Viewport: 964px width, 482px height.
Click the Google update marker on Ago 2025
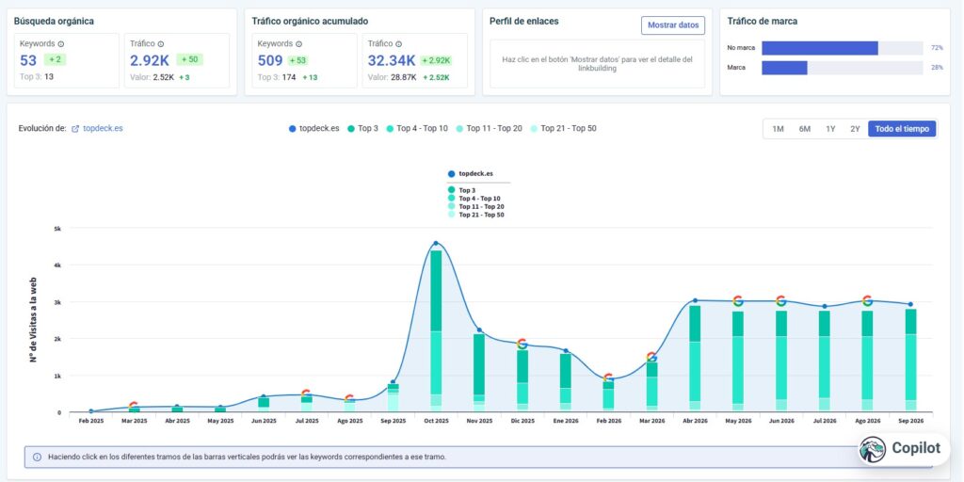click(x=349, y=398)
